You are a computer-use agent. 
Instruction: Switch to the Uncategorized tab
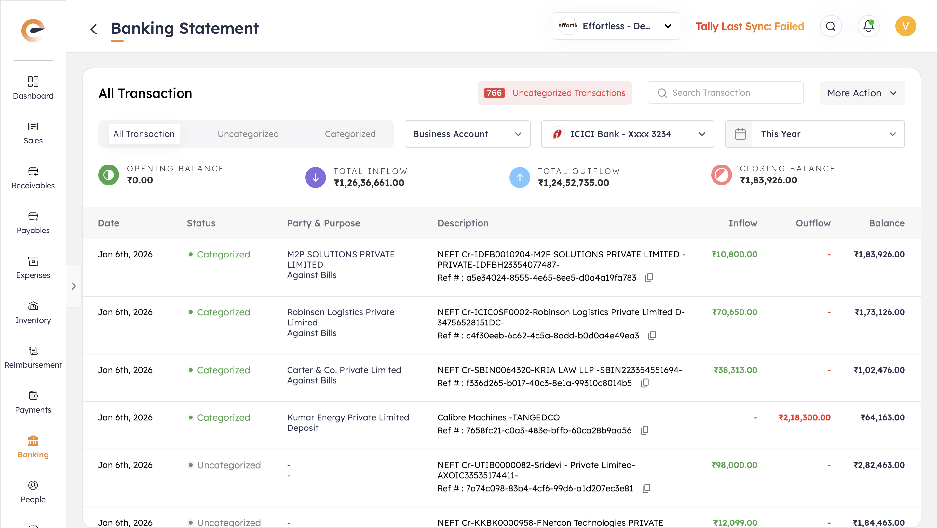pos(248,134)
